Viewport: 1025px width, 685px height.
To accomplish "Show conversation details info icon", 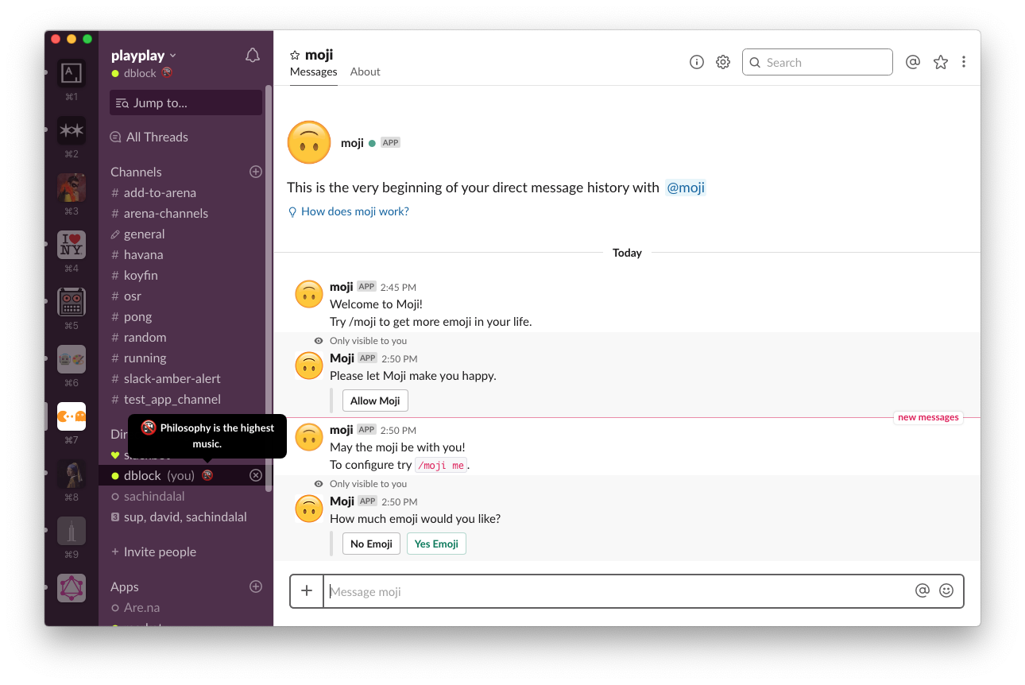I will [697, 62].
